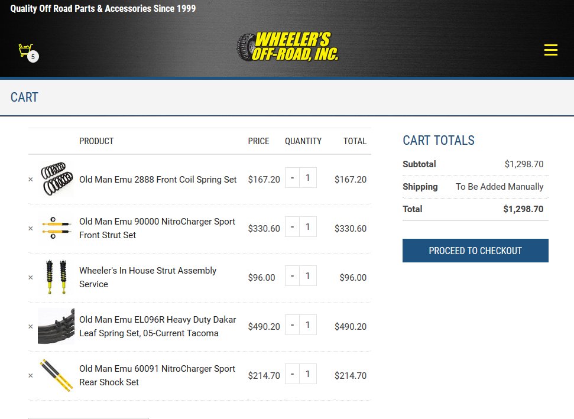Screen dimensions: 574x419
Task: Open the shopping cart icon in header
Action: click(27, 51)
